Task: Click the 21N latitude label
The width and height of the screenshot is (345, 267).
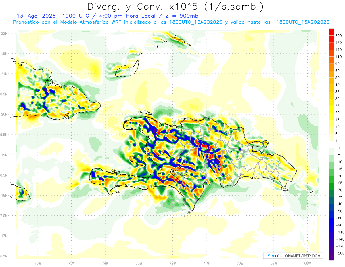Action: [x=4, y=74]
